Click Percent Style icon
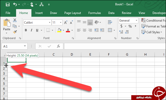The width and height of the screenshot is (166, 100). tap(130, 26)
